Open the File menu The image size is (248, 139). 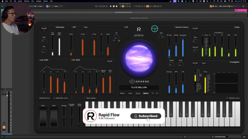point(11,1)
